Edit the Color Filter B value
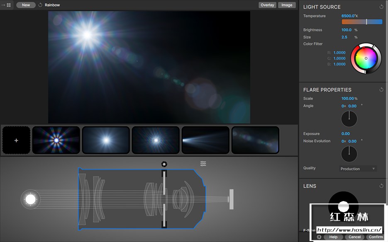Viewport: 388px width, 242px height. tap(339, 64)
